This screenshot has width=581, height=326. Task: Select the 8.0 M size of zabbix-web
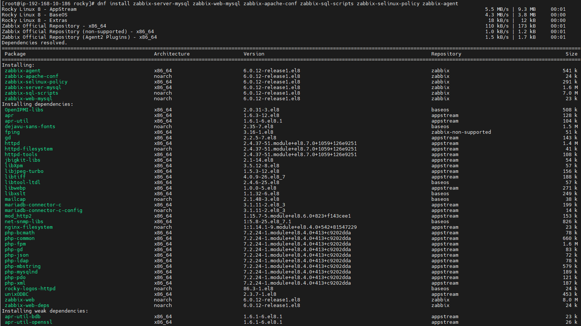[x=570, y=300]
